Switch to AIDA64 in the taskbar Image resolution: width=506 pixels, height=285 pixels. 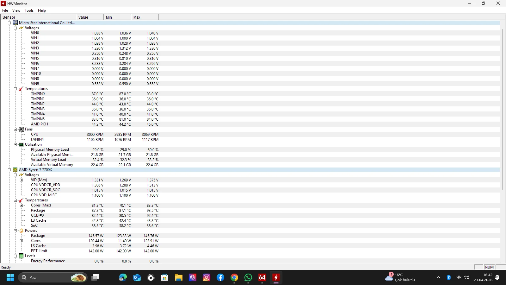(262, 277)
